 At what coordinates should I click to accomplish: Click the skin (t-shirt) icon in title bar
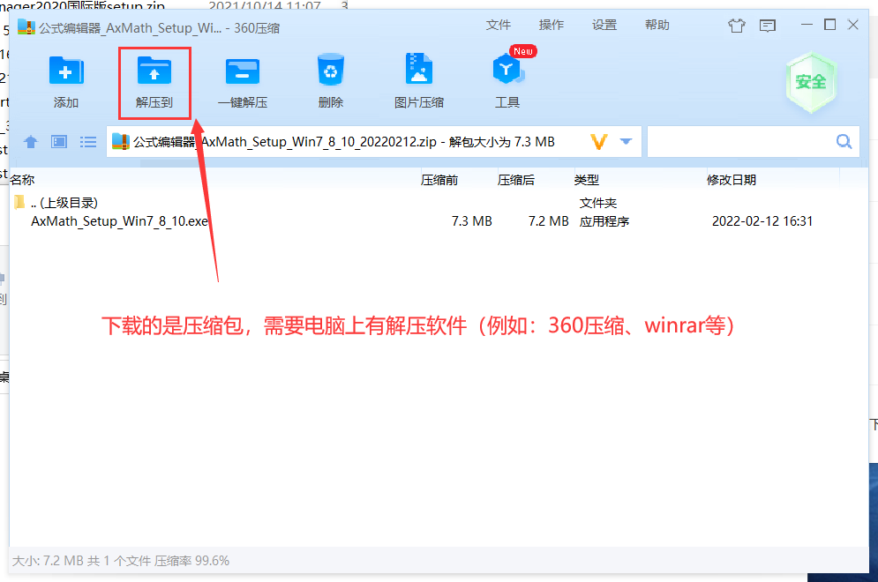[x=737, y=26]
